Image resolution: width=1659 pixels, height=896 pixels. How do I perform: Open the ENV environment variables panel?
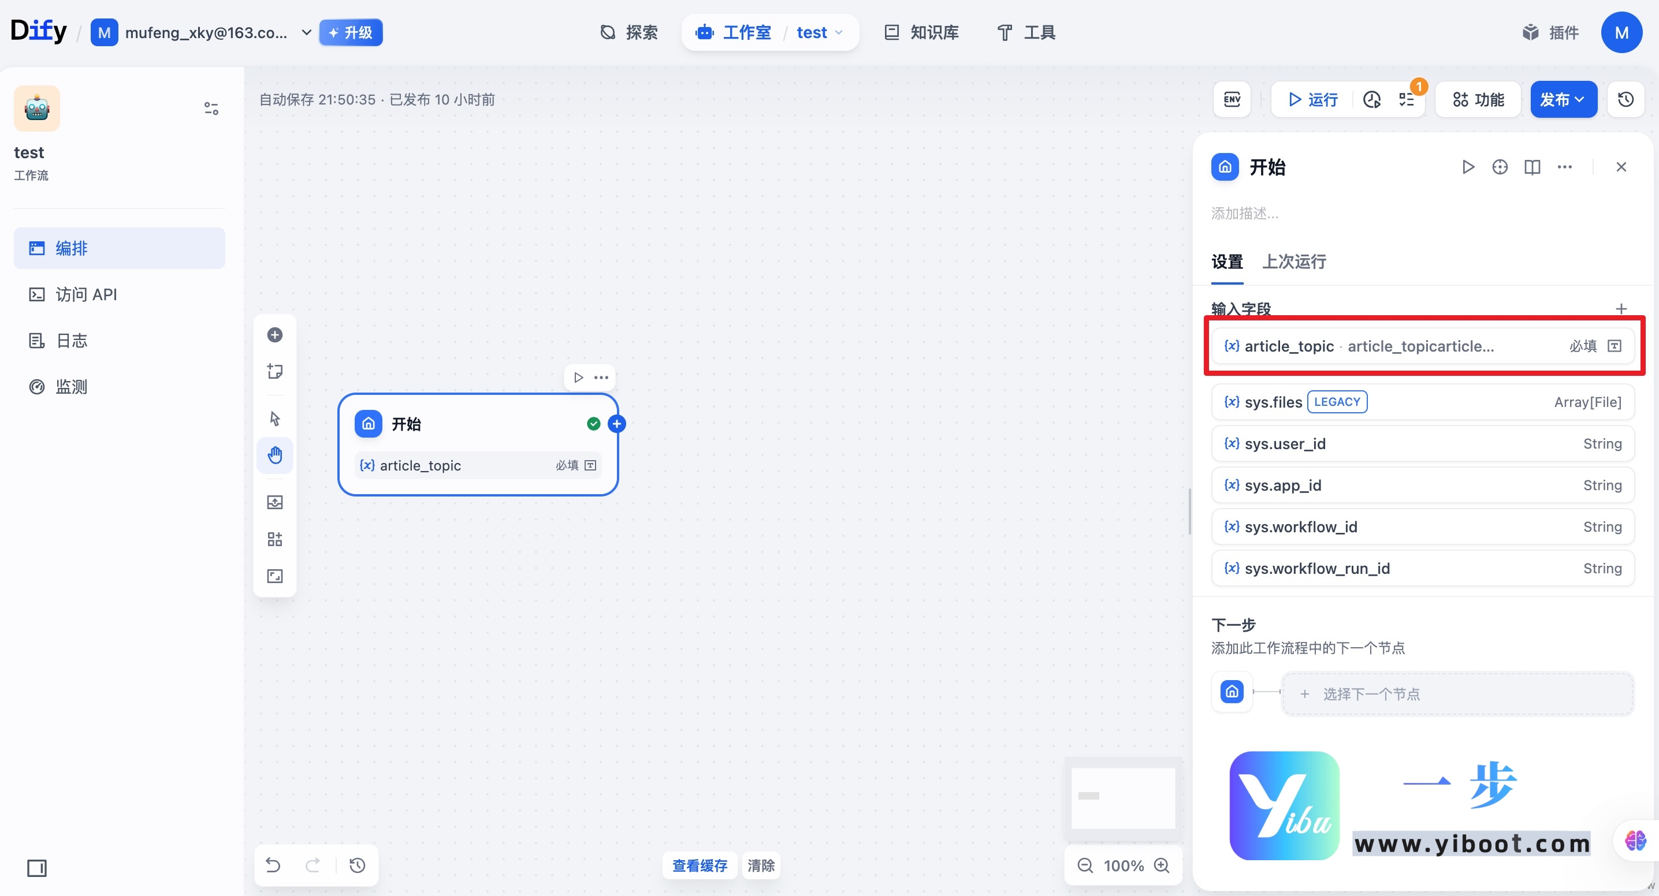tap(1231, 99)
